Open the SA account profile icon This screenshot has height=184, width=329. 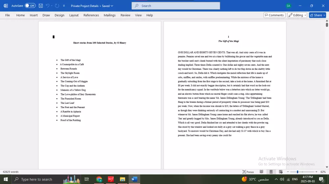289,6
